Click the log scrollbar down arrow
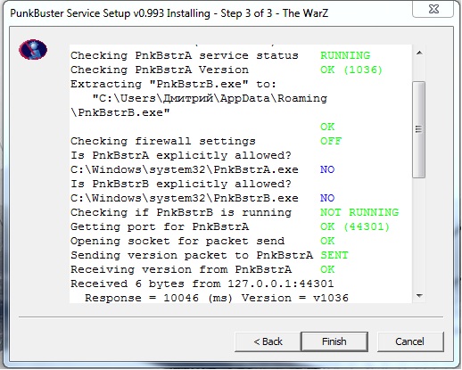Viewport: 462px width, 370px height. click(x=419, y=296)
